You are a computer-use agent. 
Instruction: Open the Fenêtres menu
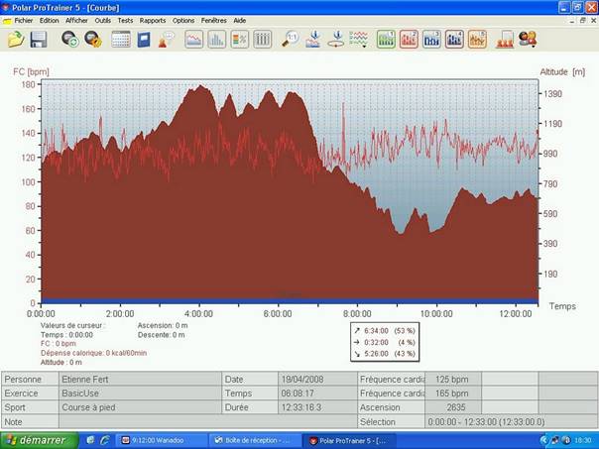point(213,20)
